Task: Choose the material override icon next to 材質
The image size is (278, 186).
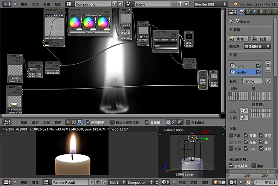Action: pos(244,118)
